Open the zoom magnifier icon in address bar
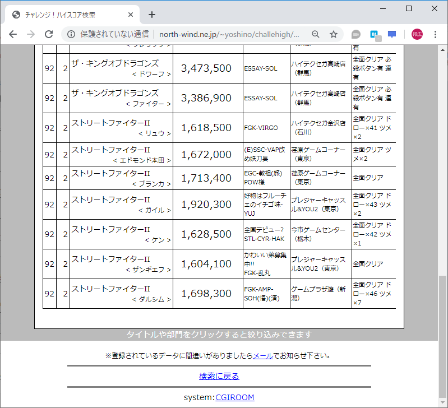This screenshot has width=448, height=408. click(x=316, y=34)
